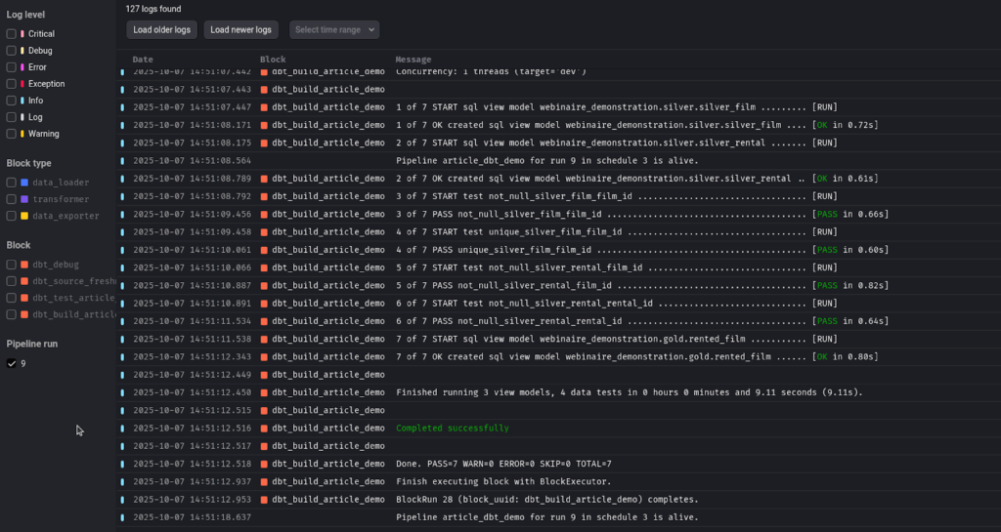Click the yellow swatch beside data_exporter
Screen dimensions: 1001x532
coord(24,216)
